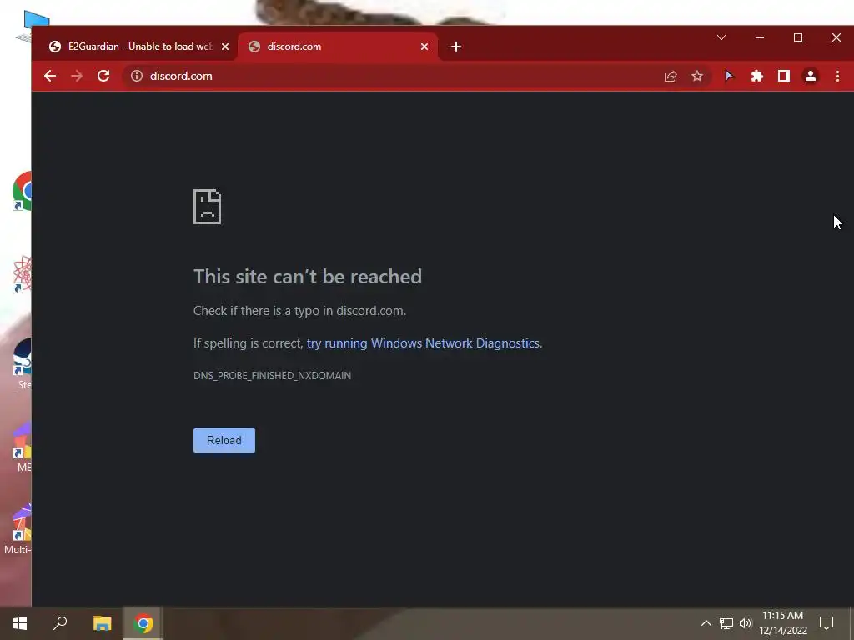
Task: Click the Chrome icon on taskbar
Action: pyautogui.click(x=143, y=623)
